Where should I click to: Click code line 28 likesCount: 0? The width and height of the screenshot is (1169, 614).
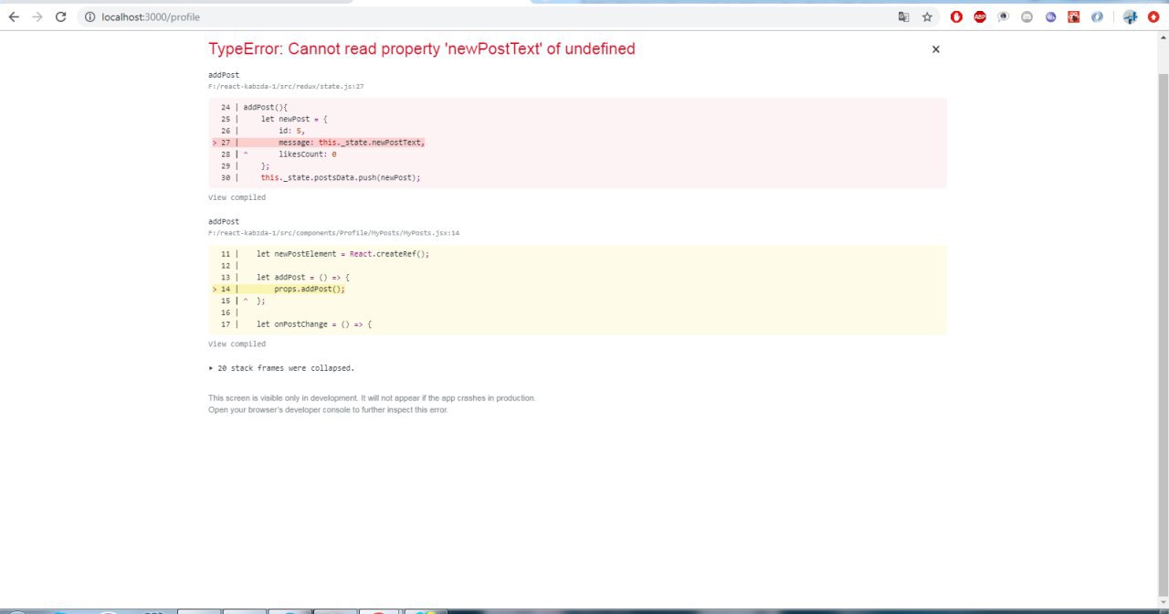point(308,154)
